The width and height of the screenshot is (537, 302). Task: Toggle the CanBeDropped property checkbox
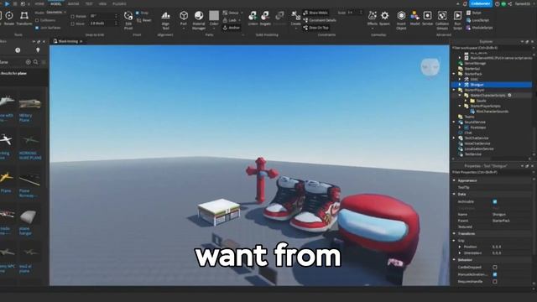click(494, 267)
